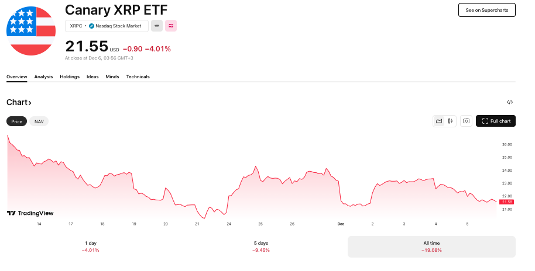The width and height of the screenshot is (535, 271).
Task: Select the 1 day performance range
Action: (91, 246)
